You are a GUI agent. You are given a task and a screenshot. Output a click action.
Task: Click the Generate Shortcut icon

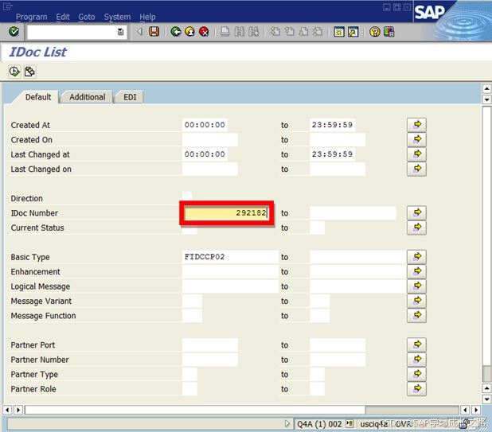(x=353, y=32)
